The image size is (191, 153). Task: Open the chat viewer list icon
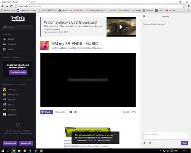tap(150, 143)
